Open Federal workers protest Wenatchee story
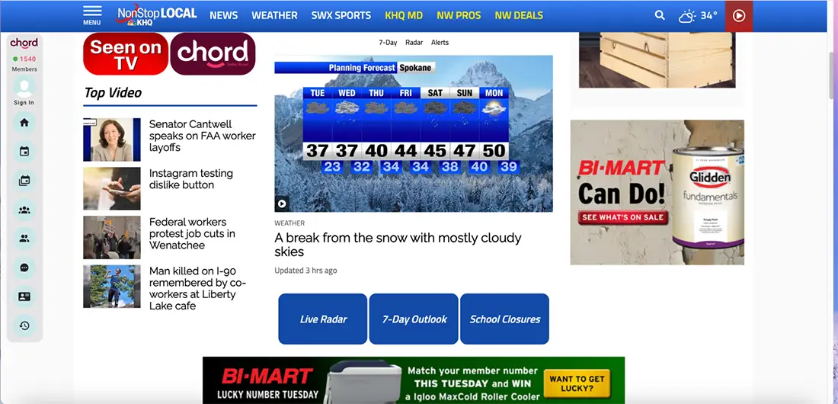 click(x=192, y=234)
